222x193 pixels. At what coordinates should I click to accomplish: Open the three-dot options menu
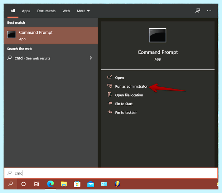pyautogui.click(x=209, y=11)
